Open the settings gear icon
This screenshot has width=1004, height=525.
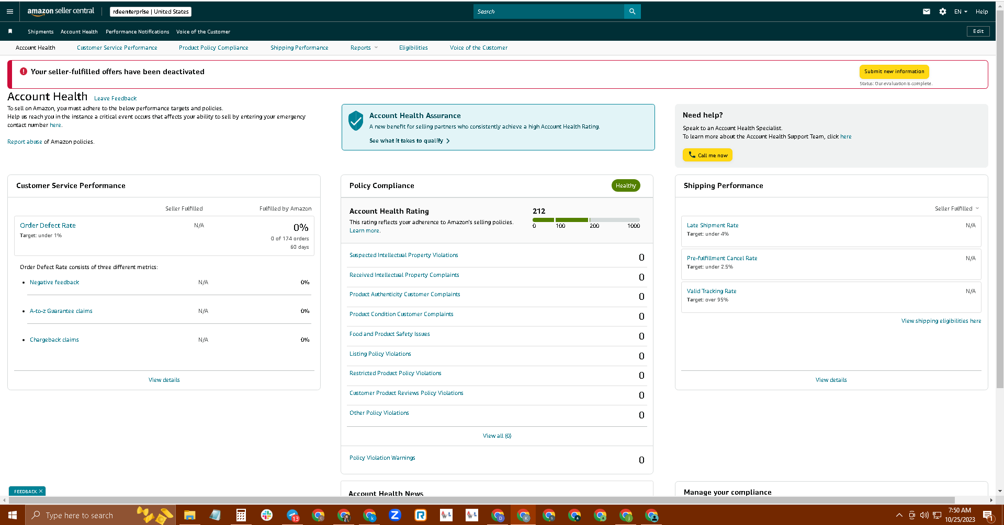(942, 11)
